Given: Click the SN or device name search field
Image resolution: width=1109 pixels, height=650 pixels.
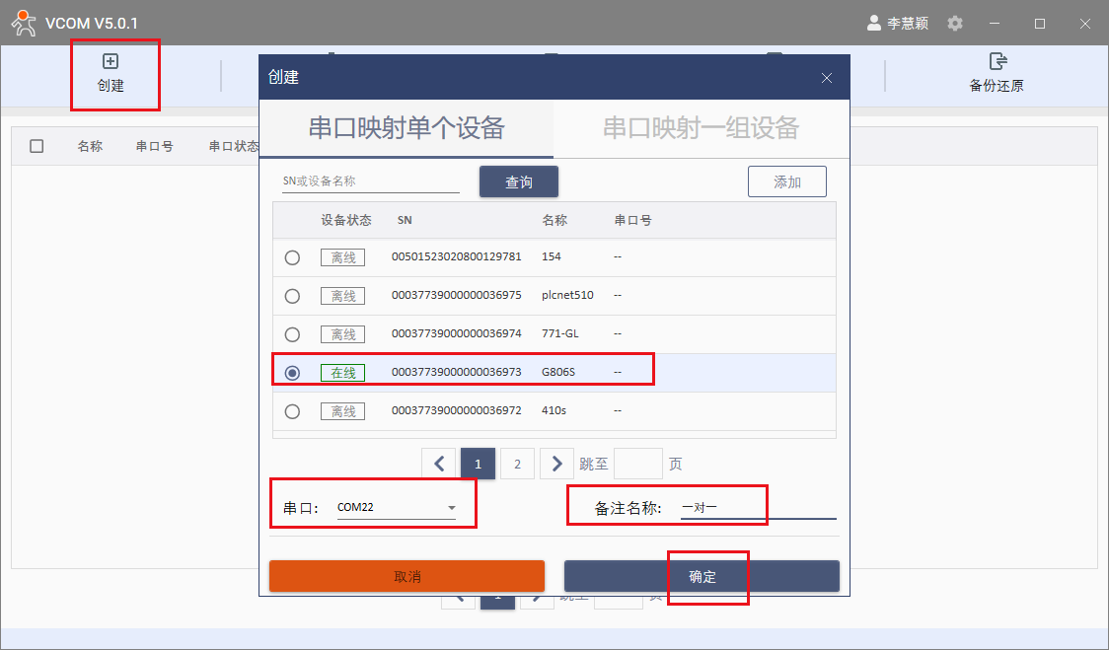Looking at the screenshot, I should 370,181.
